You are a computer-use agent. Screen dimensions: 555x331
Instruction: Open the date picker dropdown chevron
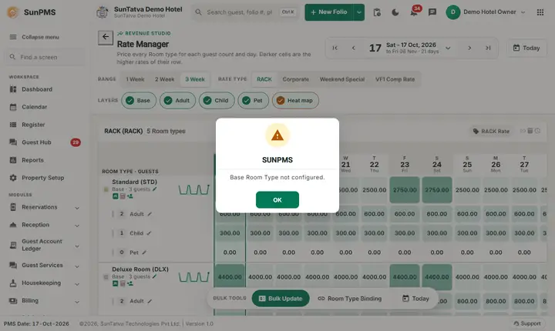coord(448,48)
